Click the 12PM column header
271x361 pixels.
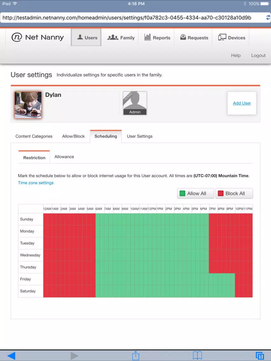click(152, 209)
